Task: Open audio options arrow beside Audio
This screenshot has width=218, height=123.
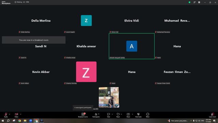Action: tap(10, 114)
